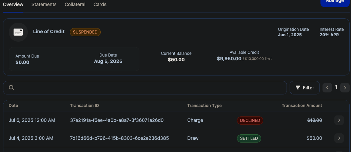The height and width of the screenshot is (152, 351).
Task: Click the credit card icon beside Line of Credit
Action: pos(18,32)
